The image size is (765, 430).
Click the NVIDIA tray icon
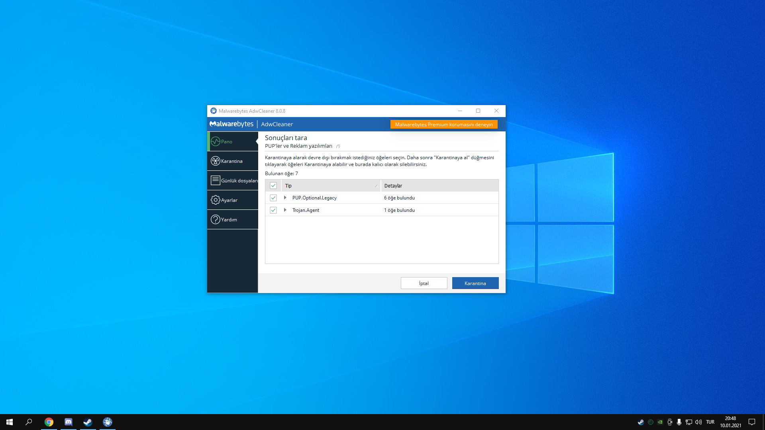point(660,422)
